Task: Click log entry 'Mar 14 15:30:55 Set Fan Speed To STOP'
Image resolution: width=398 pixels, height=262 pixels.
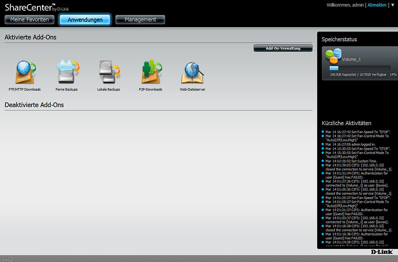Action: 358,149
